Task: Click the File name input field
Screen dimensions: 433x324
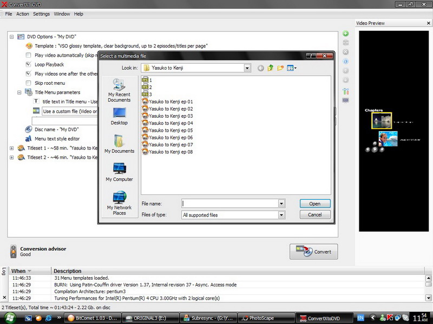Action: click(x=229, y=204)
